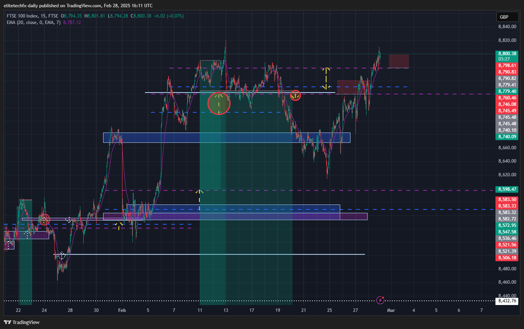Image resolution: width=524 pixels, height=329 pixels.
Task: Click the 8,640.00 price axis tick
Action: pos(507,161)
